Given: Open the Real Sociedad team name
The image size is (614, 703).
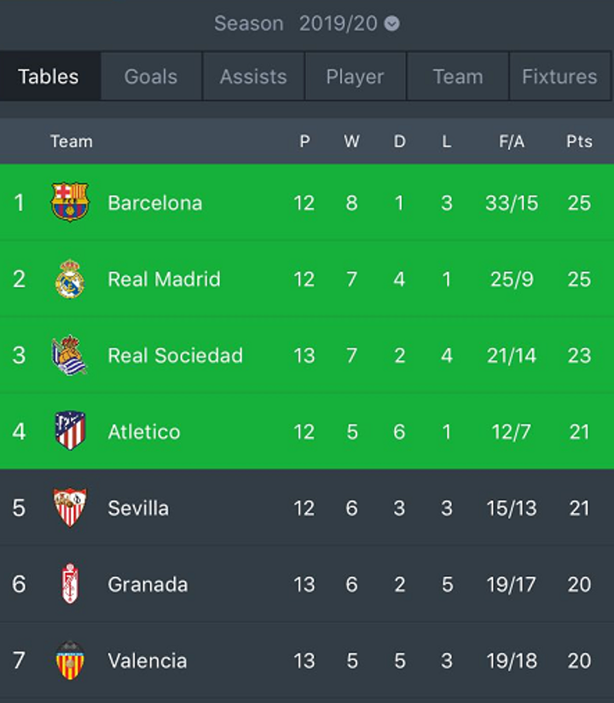Looking at the screenshot, I should pos(175,355).
